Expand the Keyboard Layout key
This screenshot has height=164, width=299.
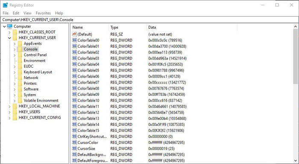coord(15,72)
